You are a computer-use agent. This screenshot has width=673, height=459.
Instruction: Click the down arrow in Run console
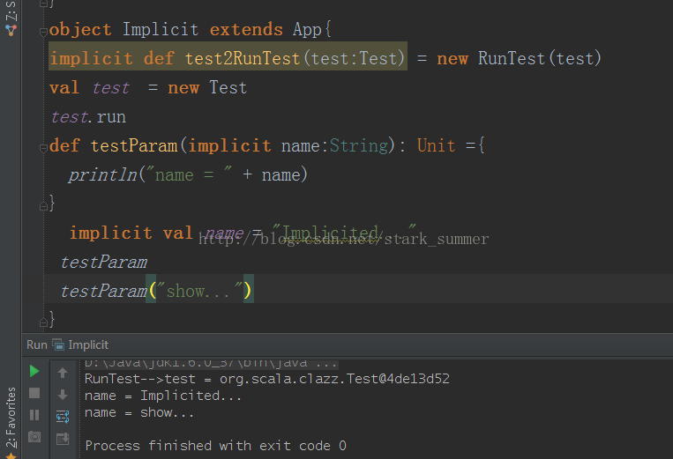63,394
